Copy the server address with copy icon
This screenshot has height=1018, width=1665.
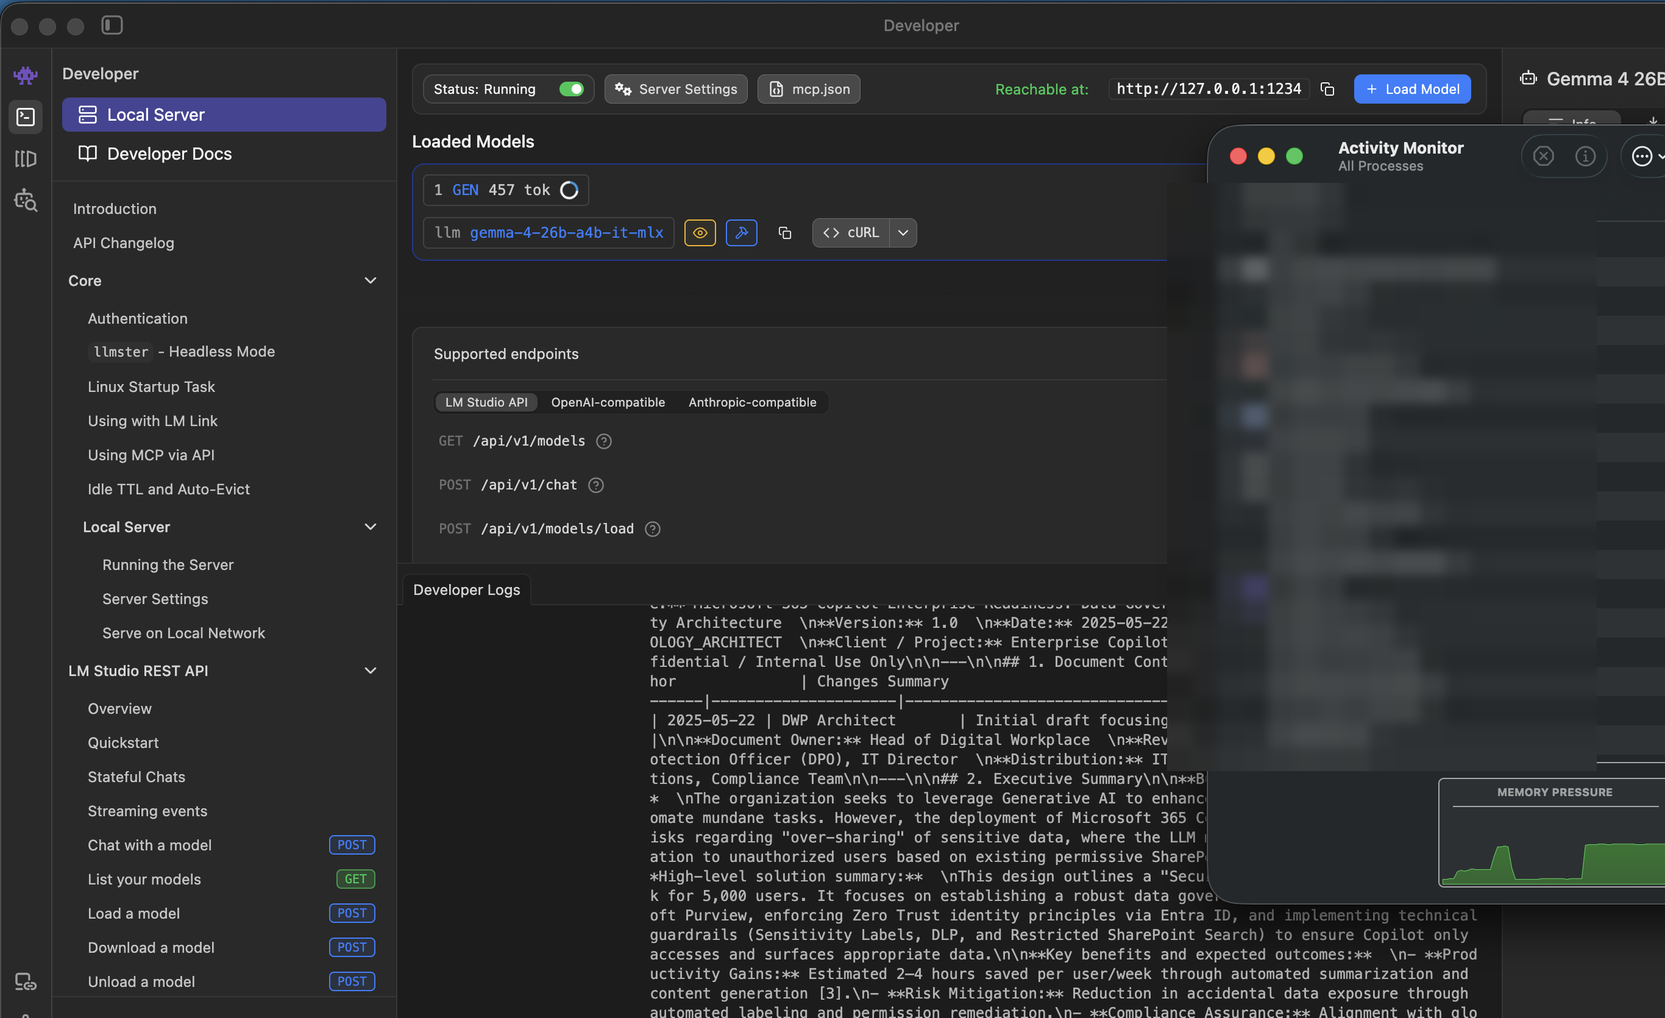tap(1327, 89)
